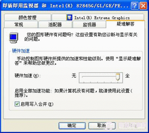Open the 适配器 tab
149x133 pixels.
pyautogui.click(x=55, y=24)
